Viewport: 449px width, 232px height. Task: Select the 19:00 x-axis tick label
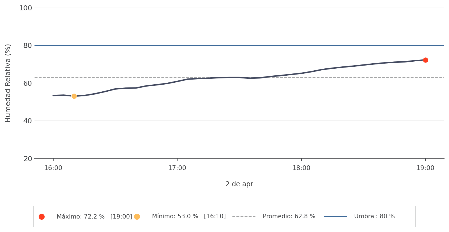[x=425, y=168]
